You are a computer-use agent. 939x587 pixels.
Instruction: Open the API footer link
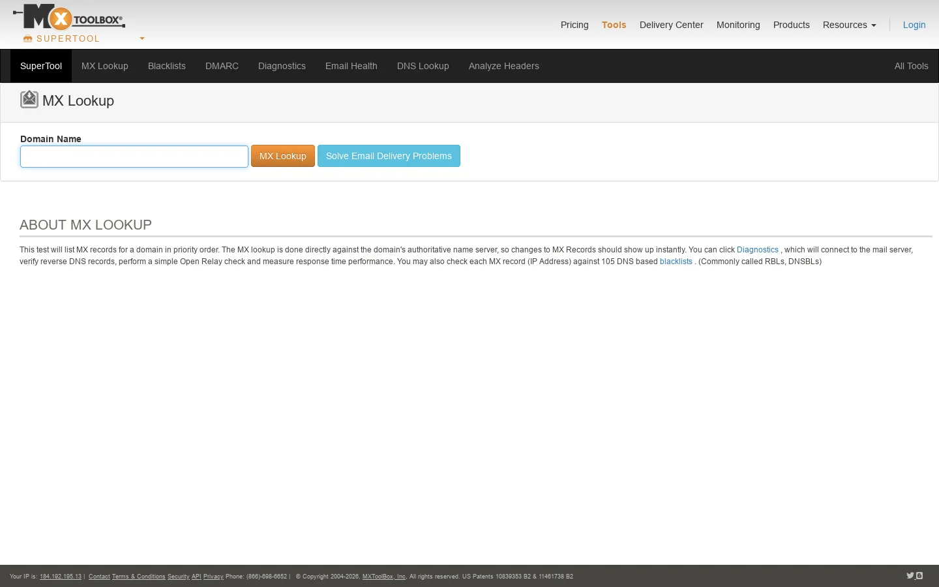click(196, 577)
